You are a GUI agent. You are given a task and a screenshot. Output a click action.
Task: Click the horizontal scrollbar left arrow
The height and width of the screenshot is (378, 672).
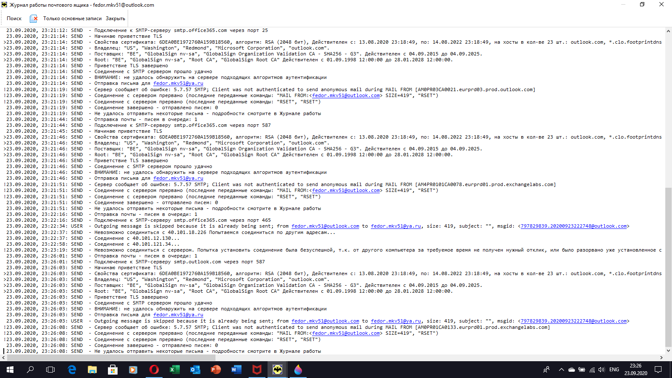tap(4, 358)
